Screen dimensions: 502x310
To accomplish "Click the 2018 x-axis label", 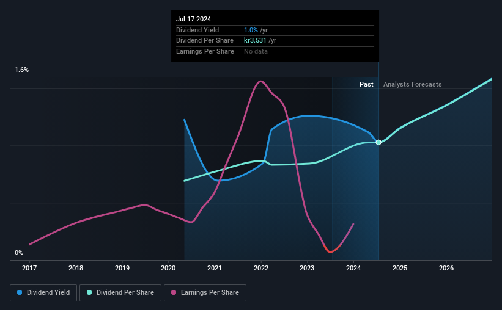I will tap(76, 268).
